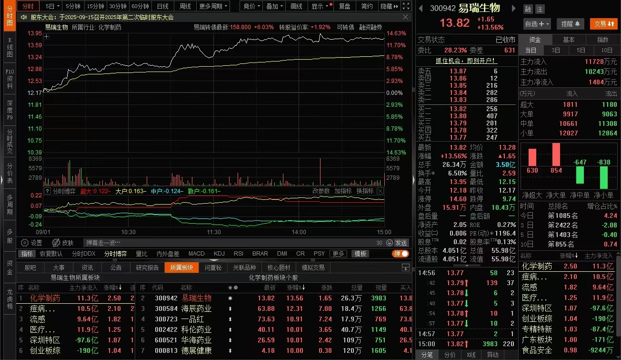Open the 显示 display dropdown

click(320, 6)
